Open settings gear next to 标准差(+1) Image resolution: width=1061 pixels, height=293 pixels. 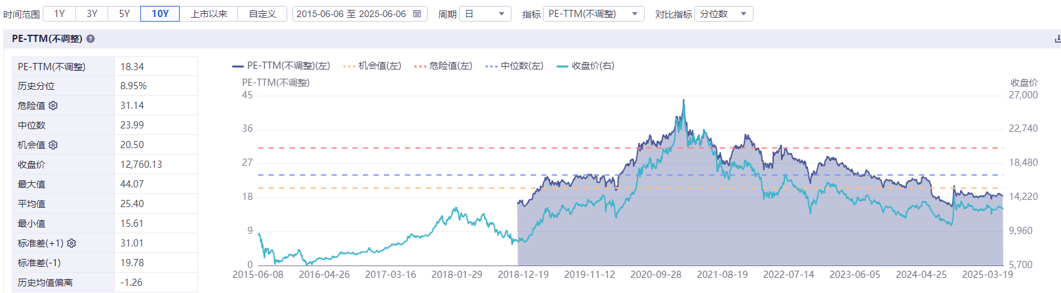[71, 243]
